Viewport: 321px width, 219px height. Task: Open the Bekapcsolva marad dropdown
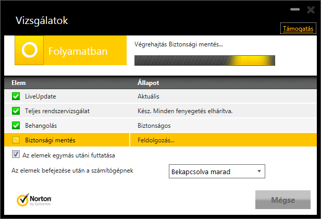coord(217,172)
